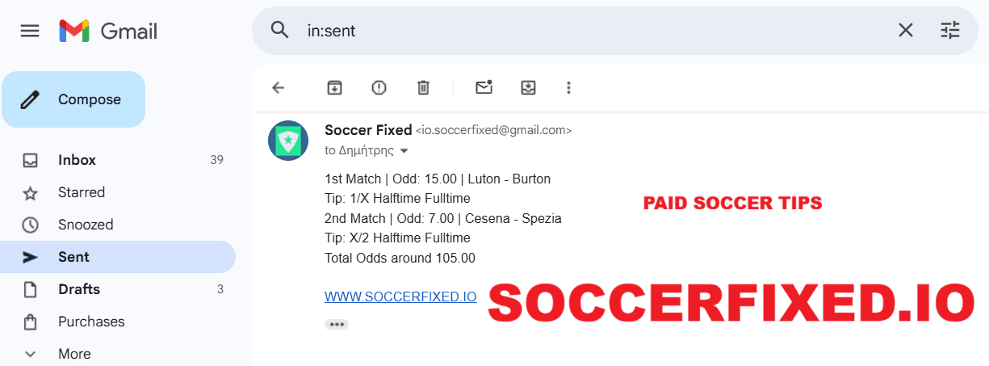Expand recipient details arrow next to Δημήτρης
The width and height of the screenshot is (989, 366).
click(404, 151)
